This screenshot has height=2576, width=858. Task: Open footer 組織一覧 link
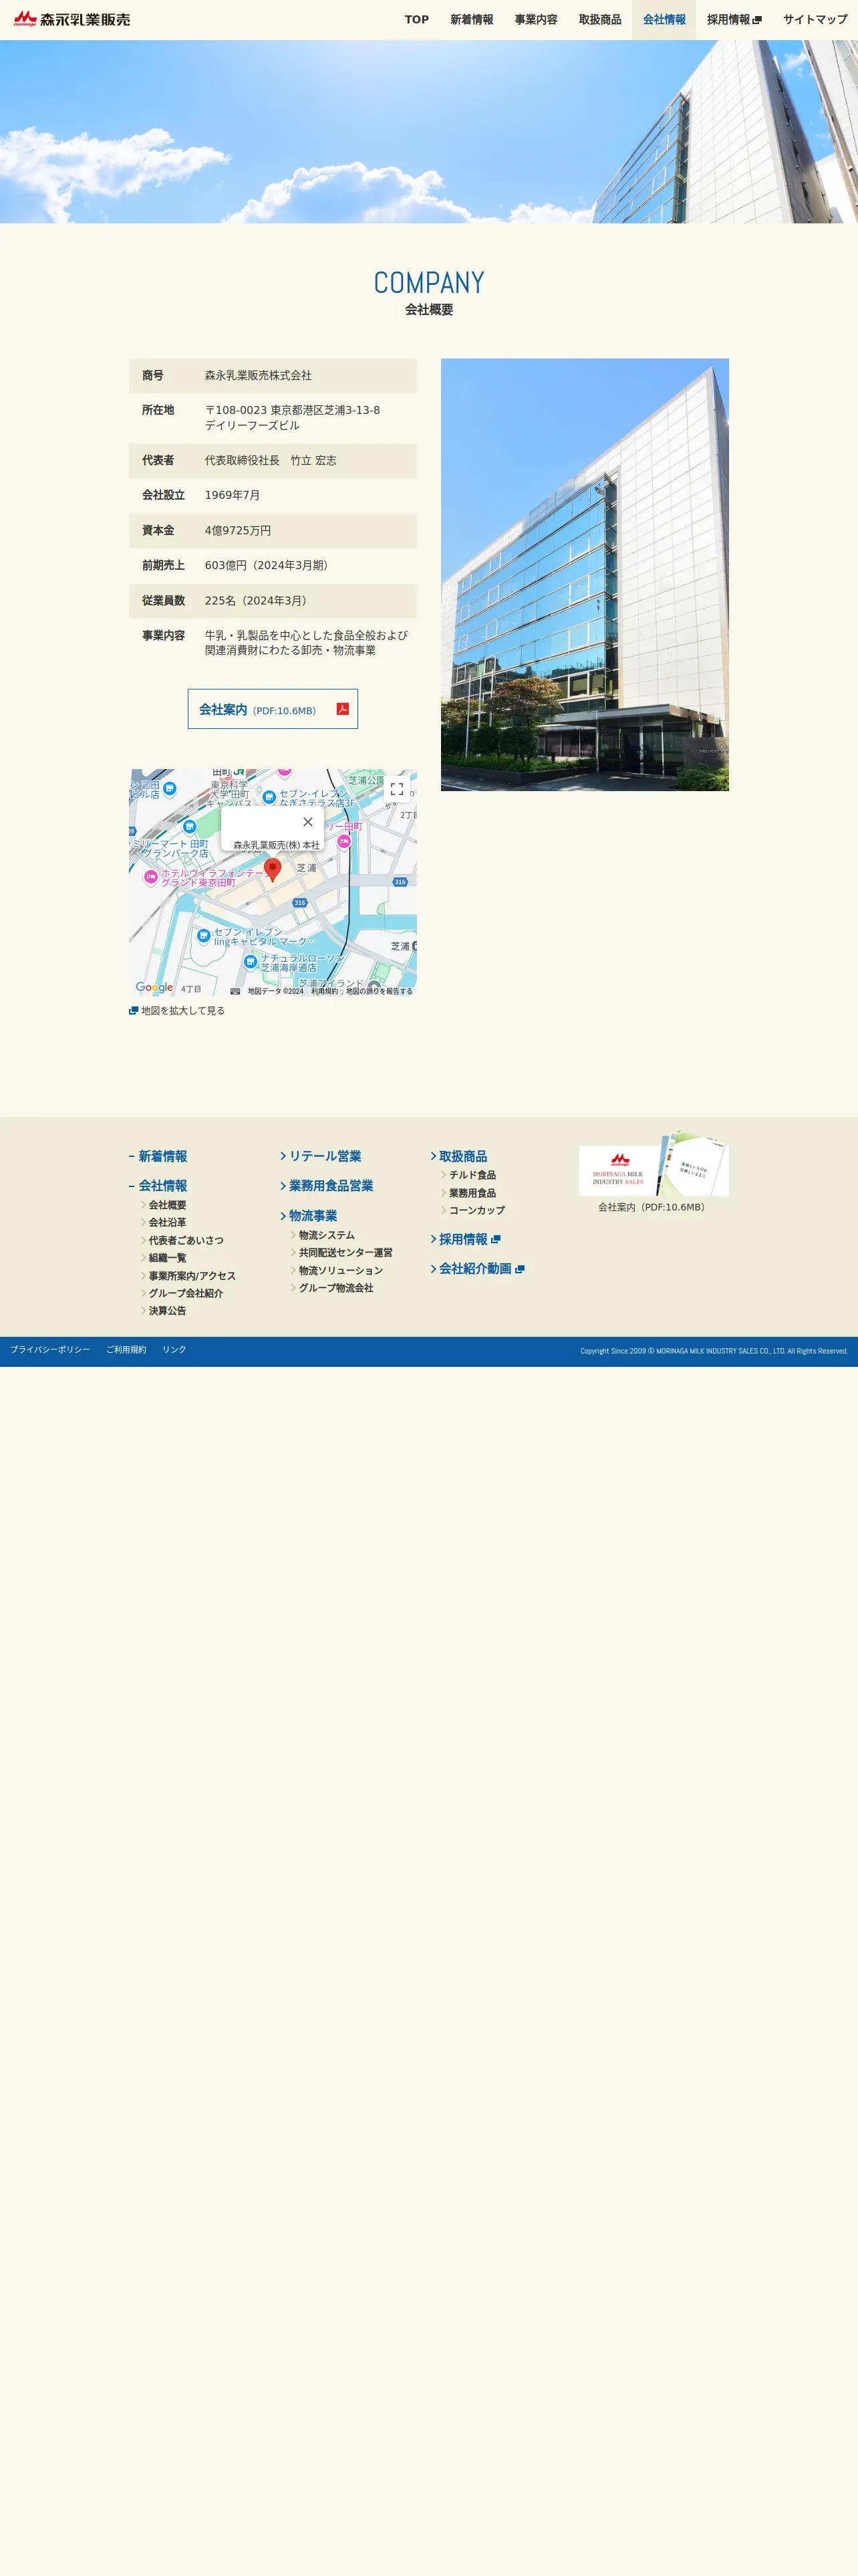click(167, 1258)
